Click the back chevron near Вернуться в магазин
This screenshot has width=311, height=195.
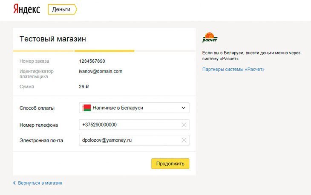point(14,183)
